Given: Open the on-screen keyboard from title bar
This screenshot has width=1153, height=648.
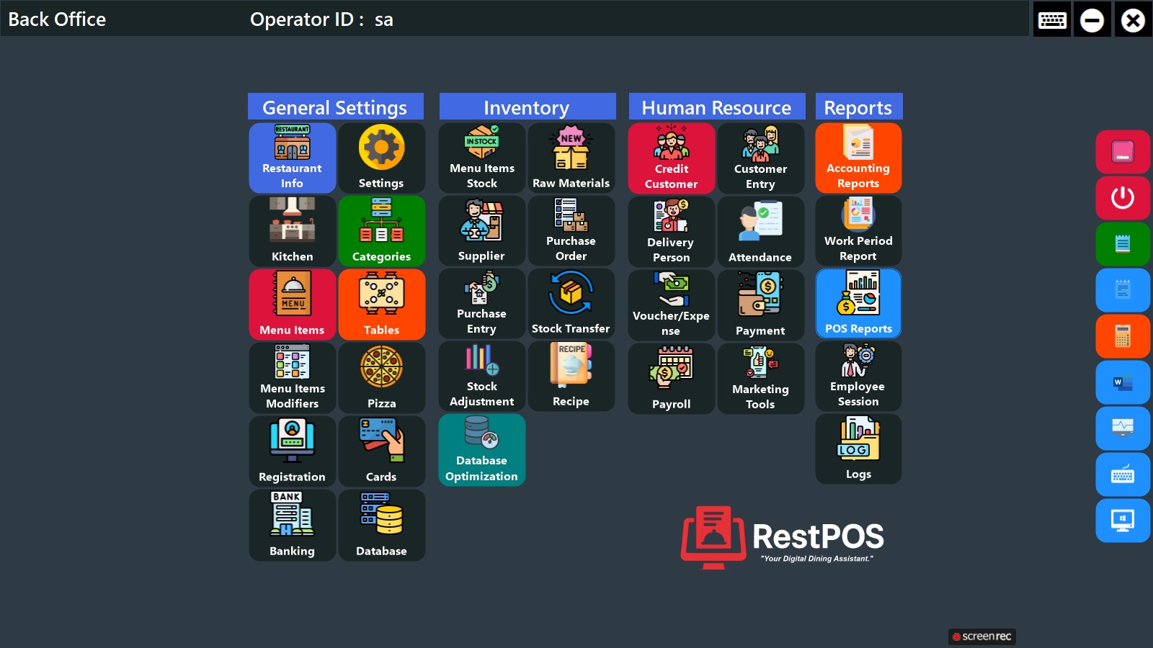Looking at the screenshot, I should (x=1052, y=19).
